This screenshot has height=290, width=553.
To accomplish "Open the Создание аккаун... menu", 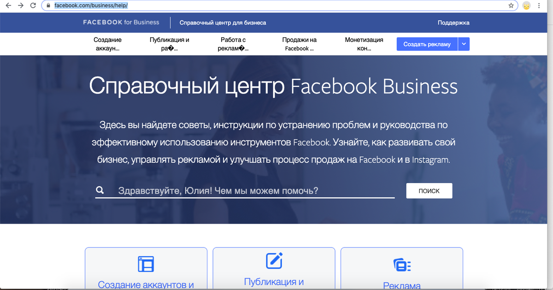I will (x=107, y=44).
